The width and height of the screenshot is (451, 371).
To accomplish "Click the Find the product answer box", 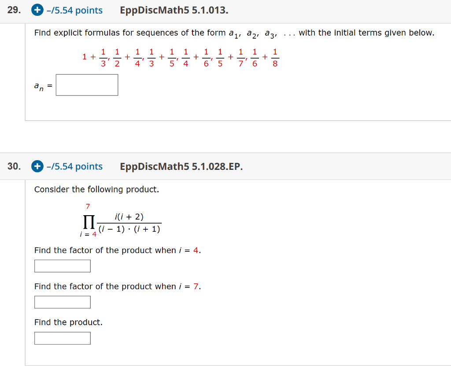I will pyautogui.click(x=62, y=338).
